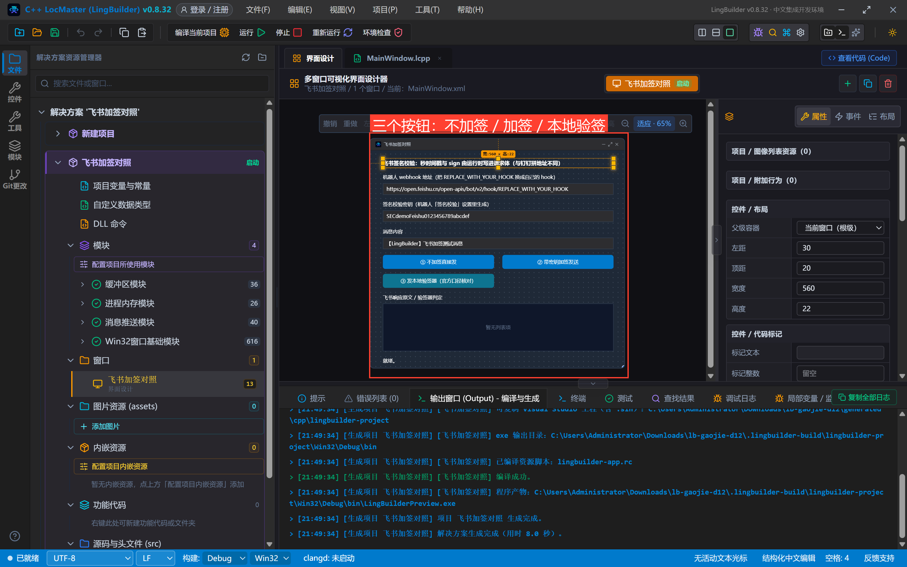Open the 模块 sidebar panel
907x567 pixels.
14,150
